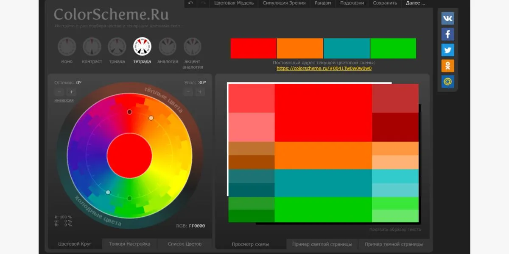Open the Симуляция Зрения menu
This screenshot has height=254, width=509.
point(284,3)
